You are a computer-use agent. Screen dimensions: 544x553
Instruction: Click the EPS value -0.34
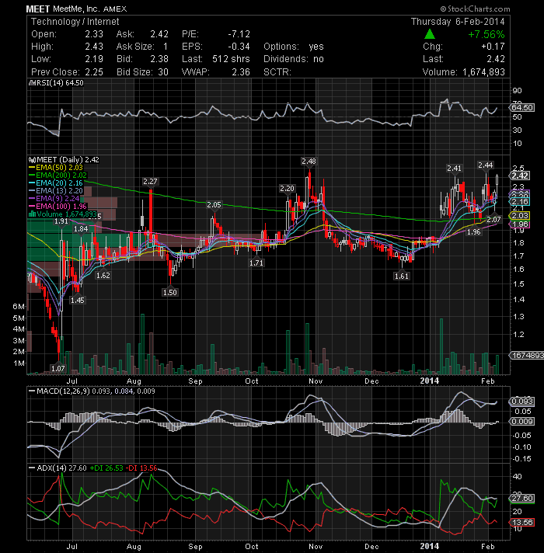pyautogui.click(x=239, y=47)
